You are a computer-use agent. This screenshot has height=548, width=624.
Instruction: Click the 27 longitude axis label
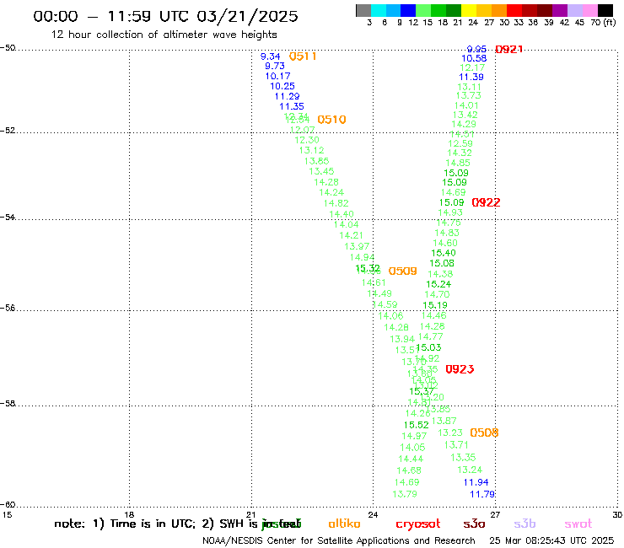(495, 515)
